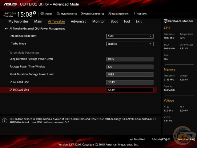
Task: Click the +5V reading 5.040 V
Action: point(184,111)
